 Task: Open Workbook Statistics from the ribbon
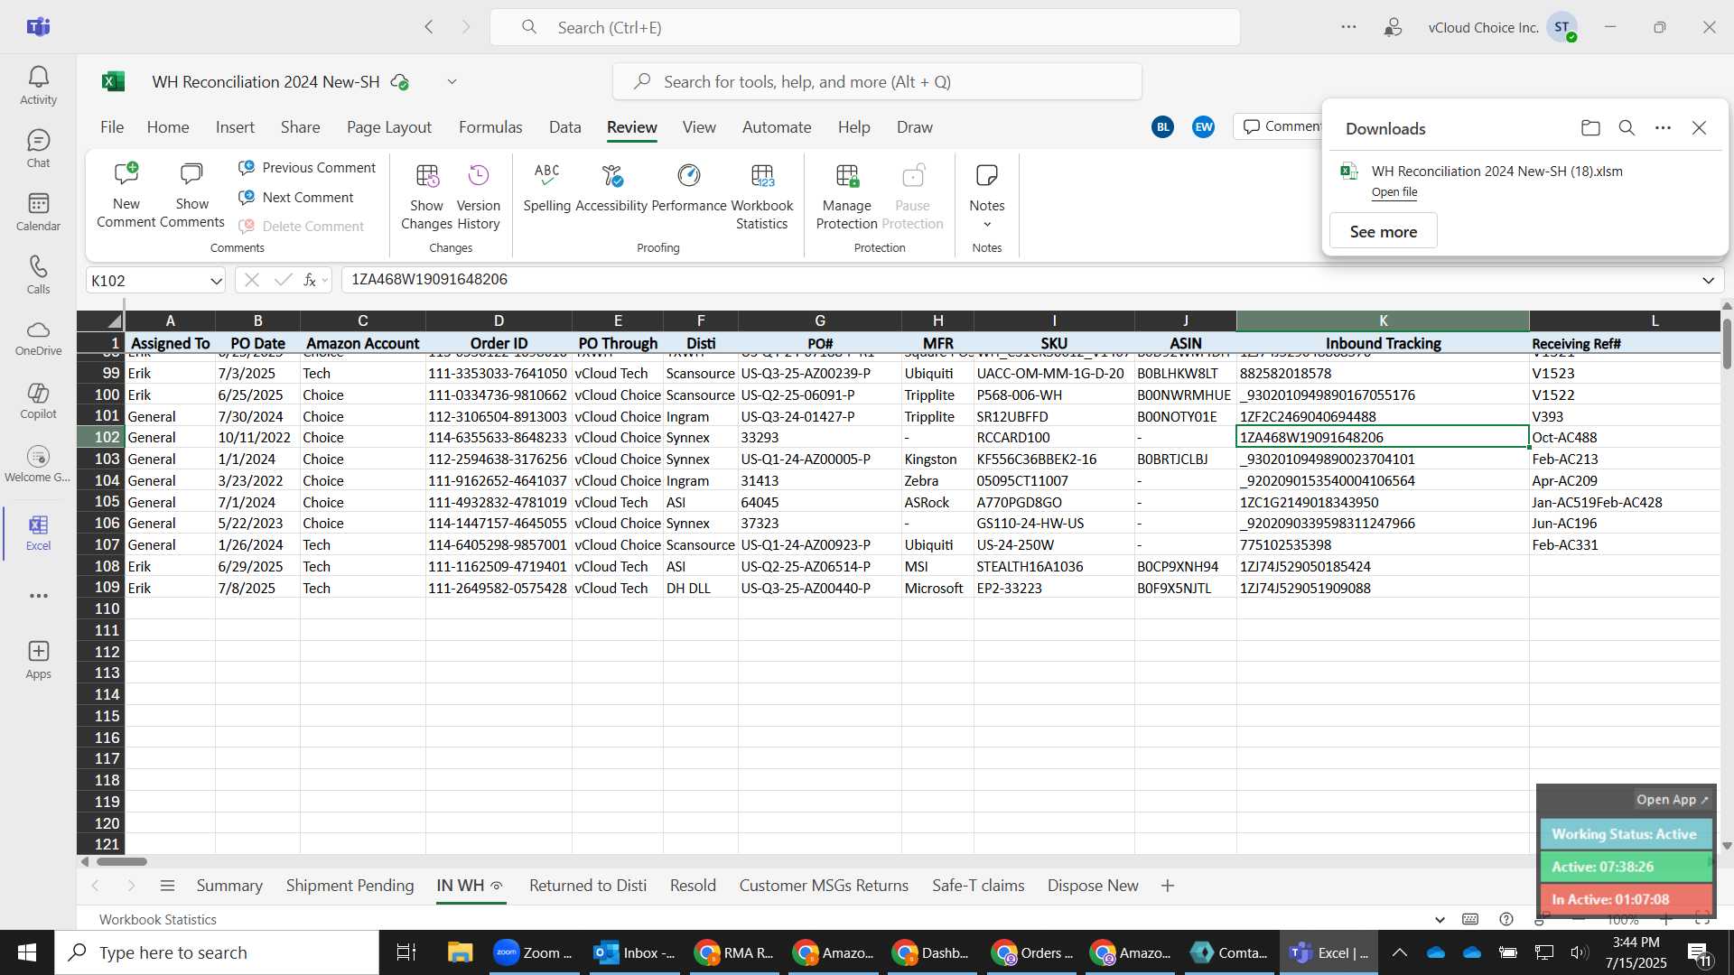tap(762, 194)
